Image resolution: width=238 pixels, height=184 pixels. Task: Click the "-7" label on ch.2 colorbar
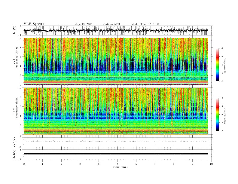(222, 131)
